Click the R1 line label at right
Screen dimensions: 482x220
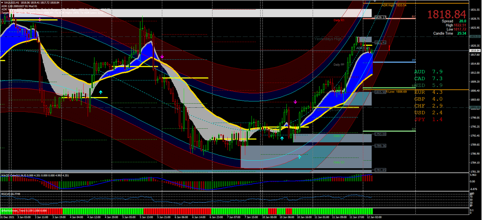click(413, 17)
